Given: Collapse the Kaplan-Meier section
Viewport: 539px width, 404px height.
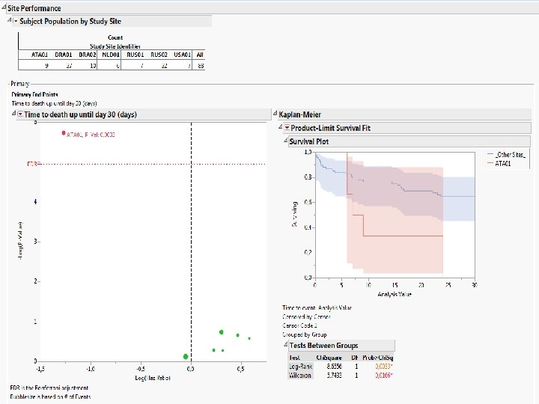Looking at the screenshot, I should tap(275, 113).
